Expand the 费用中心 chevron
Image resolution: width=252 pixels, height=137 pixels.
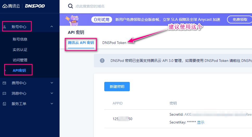(52, 83)
